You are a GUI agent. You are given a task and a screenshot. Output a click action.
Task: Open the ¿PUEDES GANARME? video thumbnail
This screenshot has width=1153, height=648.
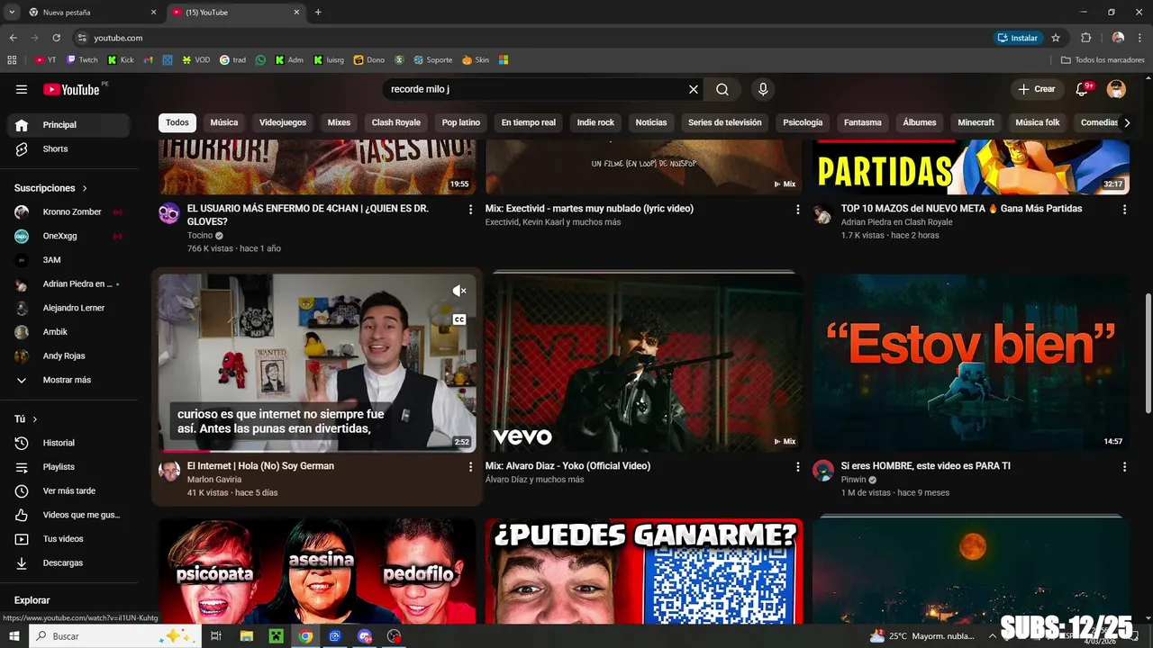coord(644,571)
